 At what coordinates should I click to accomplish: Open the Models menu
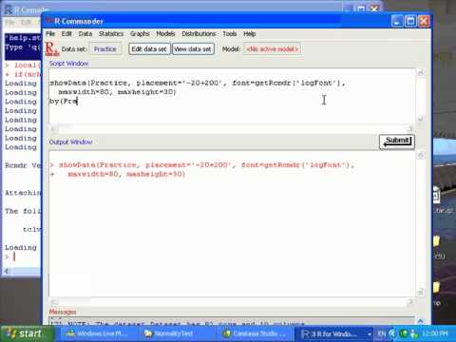[x=165, y=33]
